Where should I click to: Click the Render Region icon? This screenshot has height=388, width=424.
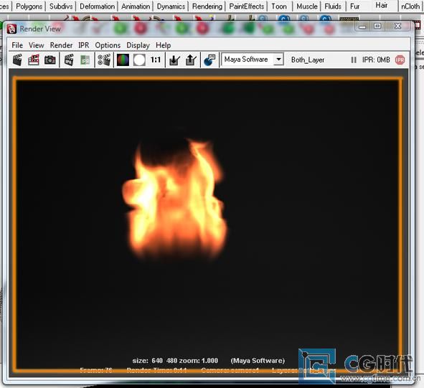click(34, 60)
